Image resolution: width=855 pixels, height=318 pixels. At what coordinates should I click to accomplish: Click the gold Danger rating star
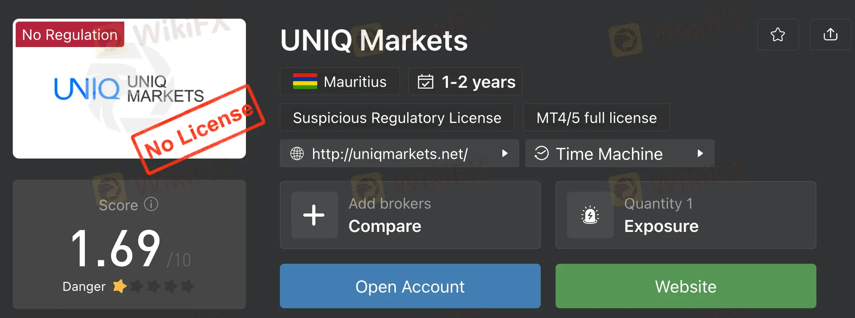[x=120, y=286]
